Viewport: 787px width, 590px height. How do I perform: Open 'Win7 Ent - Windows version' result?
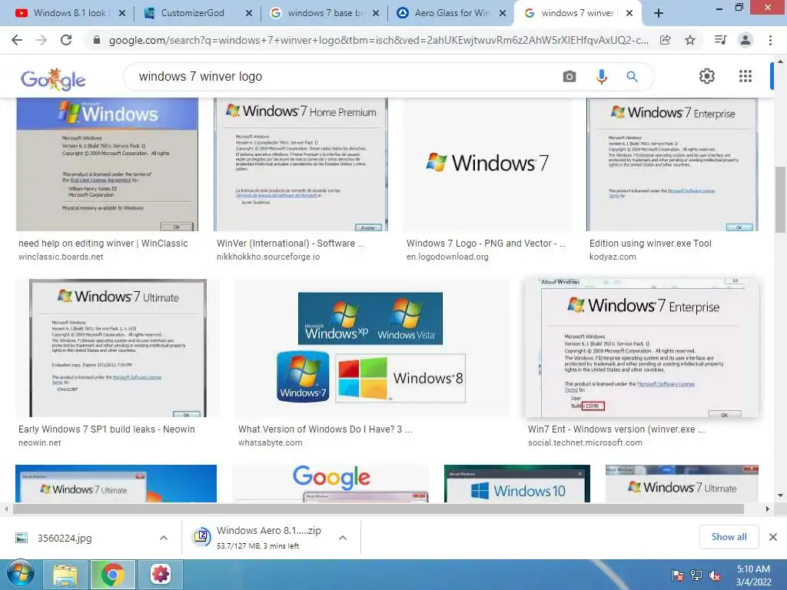(x=616, y=429)
